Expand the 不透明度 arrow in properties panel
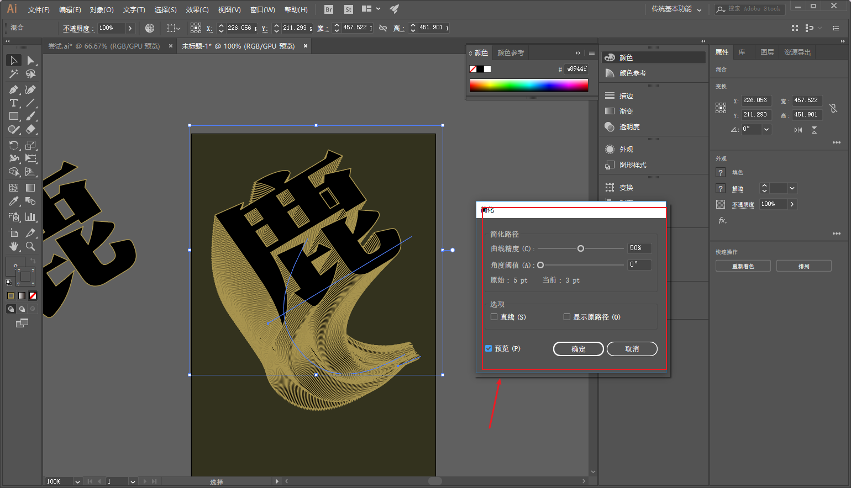 click(x=792, y=204)
